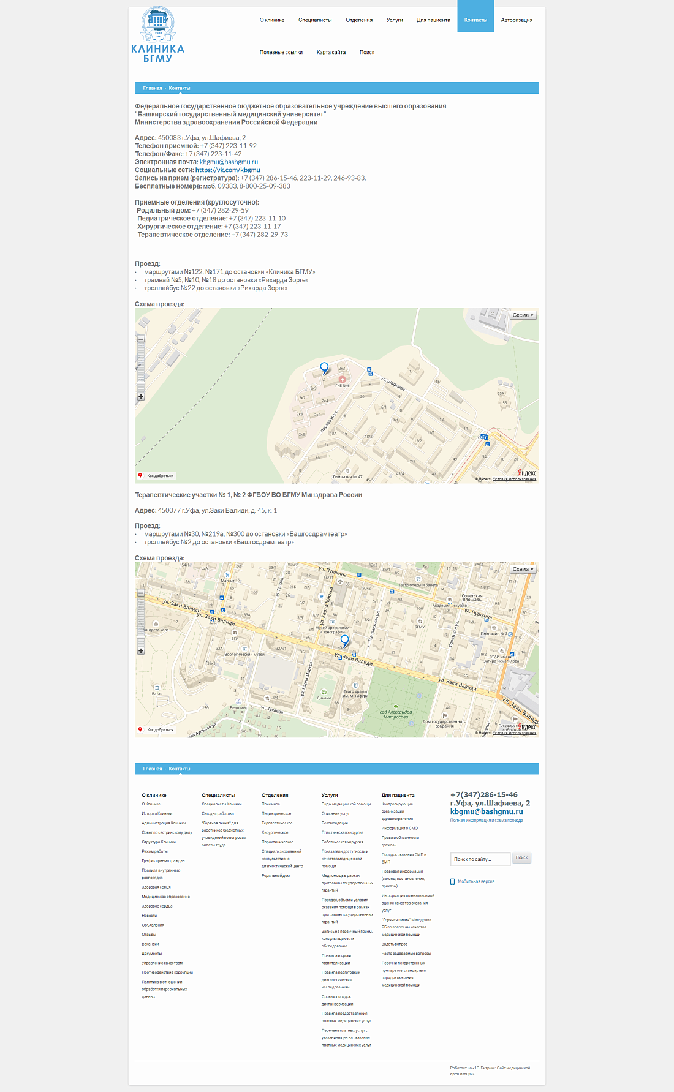Open footer link Вакансии

(150, 944)
